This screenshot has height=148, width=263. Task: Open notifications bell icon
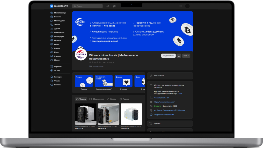click(x=108, y=6)
